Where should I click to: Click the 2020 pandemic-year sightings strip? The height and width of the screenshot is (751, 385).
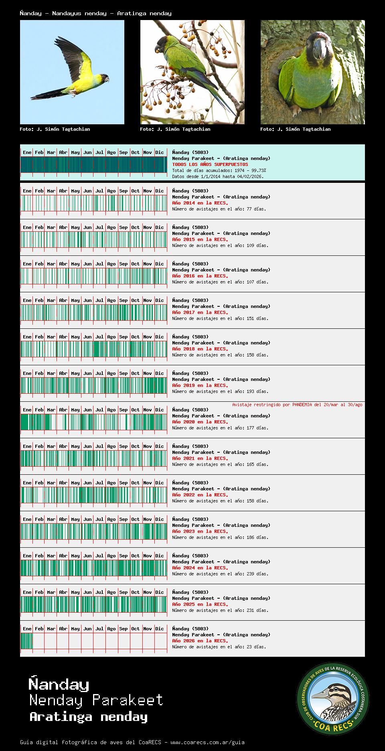94,422
